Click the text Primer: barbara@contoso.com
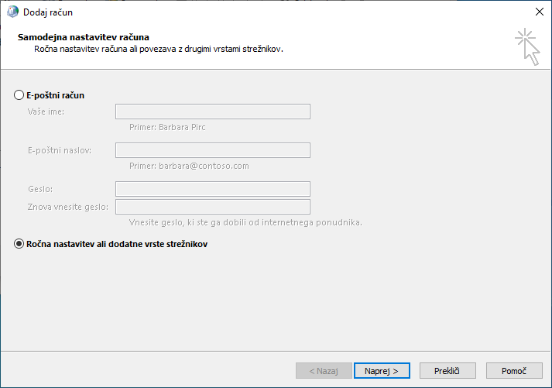This screenshot has width=552, height=388. pos(189,166)
